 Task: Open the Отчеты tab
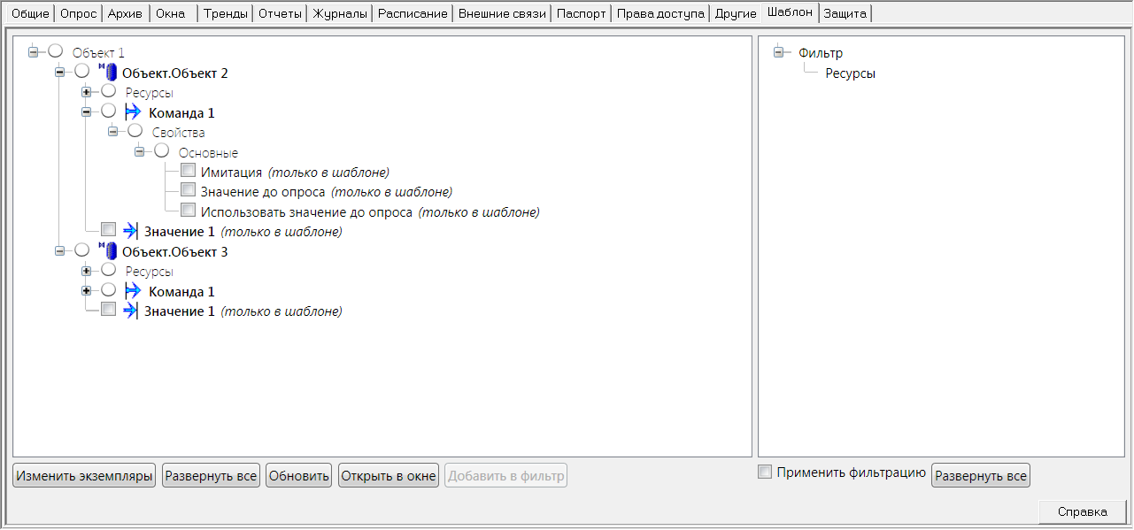pyautogui.click(x=280, y=14)
